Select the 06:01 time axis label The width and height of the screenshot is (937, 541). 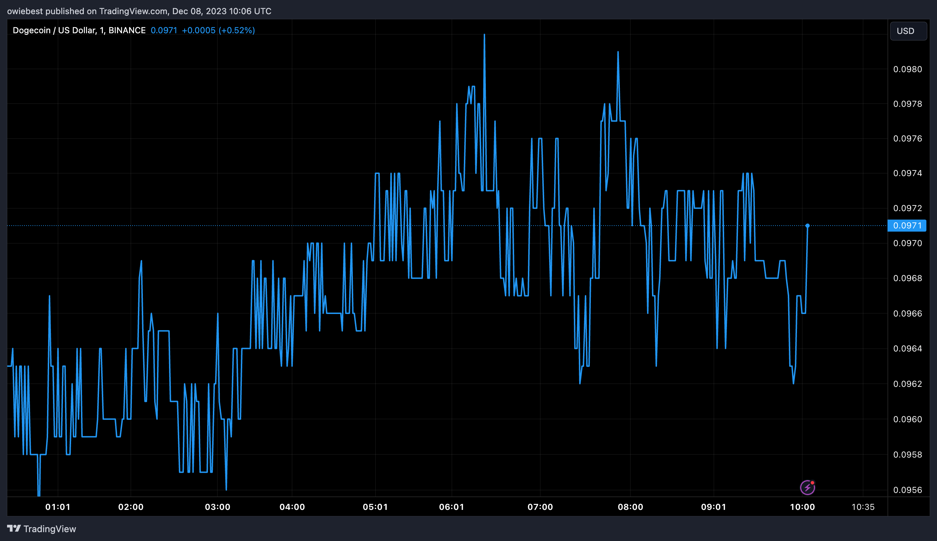tap(452, 507)
